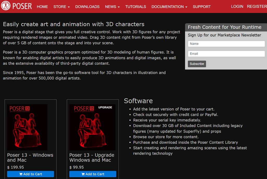Open the Poser 13 box art thumbnail
This screenshot has width=267, height=179.
click(x=27, y=127)
